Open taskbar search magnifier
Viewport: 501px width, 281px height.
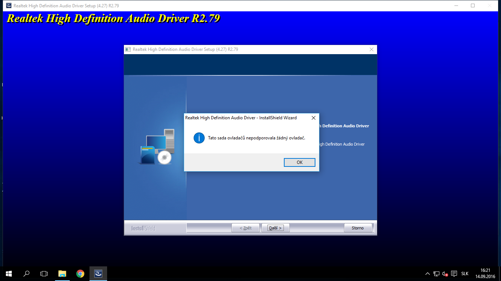coord(26,273)
